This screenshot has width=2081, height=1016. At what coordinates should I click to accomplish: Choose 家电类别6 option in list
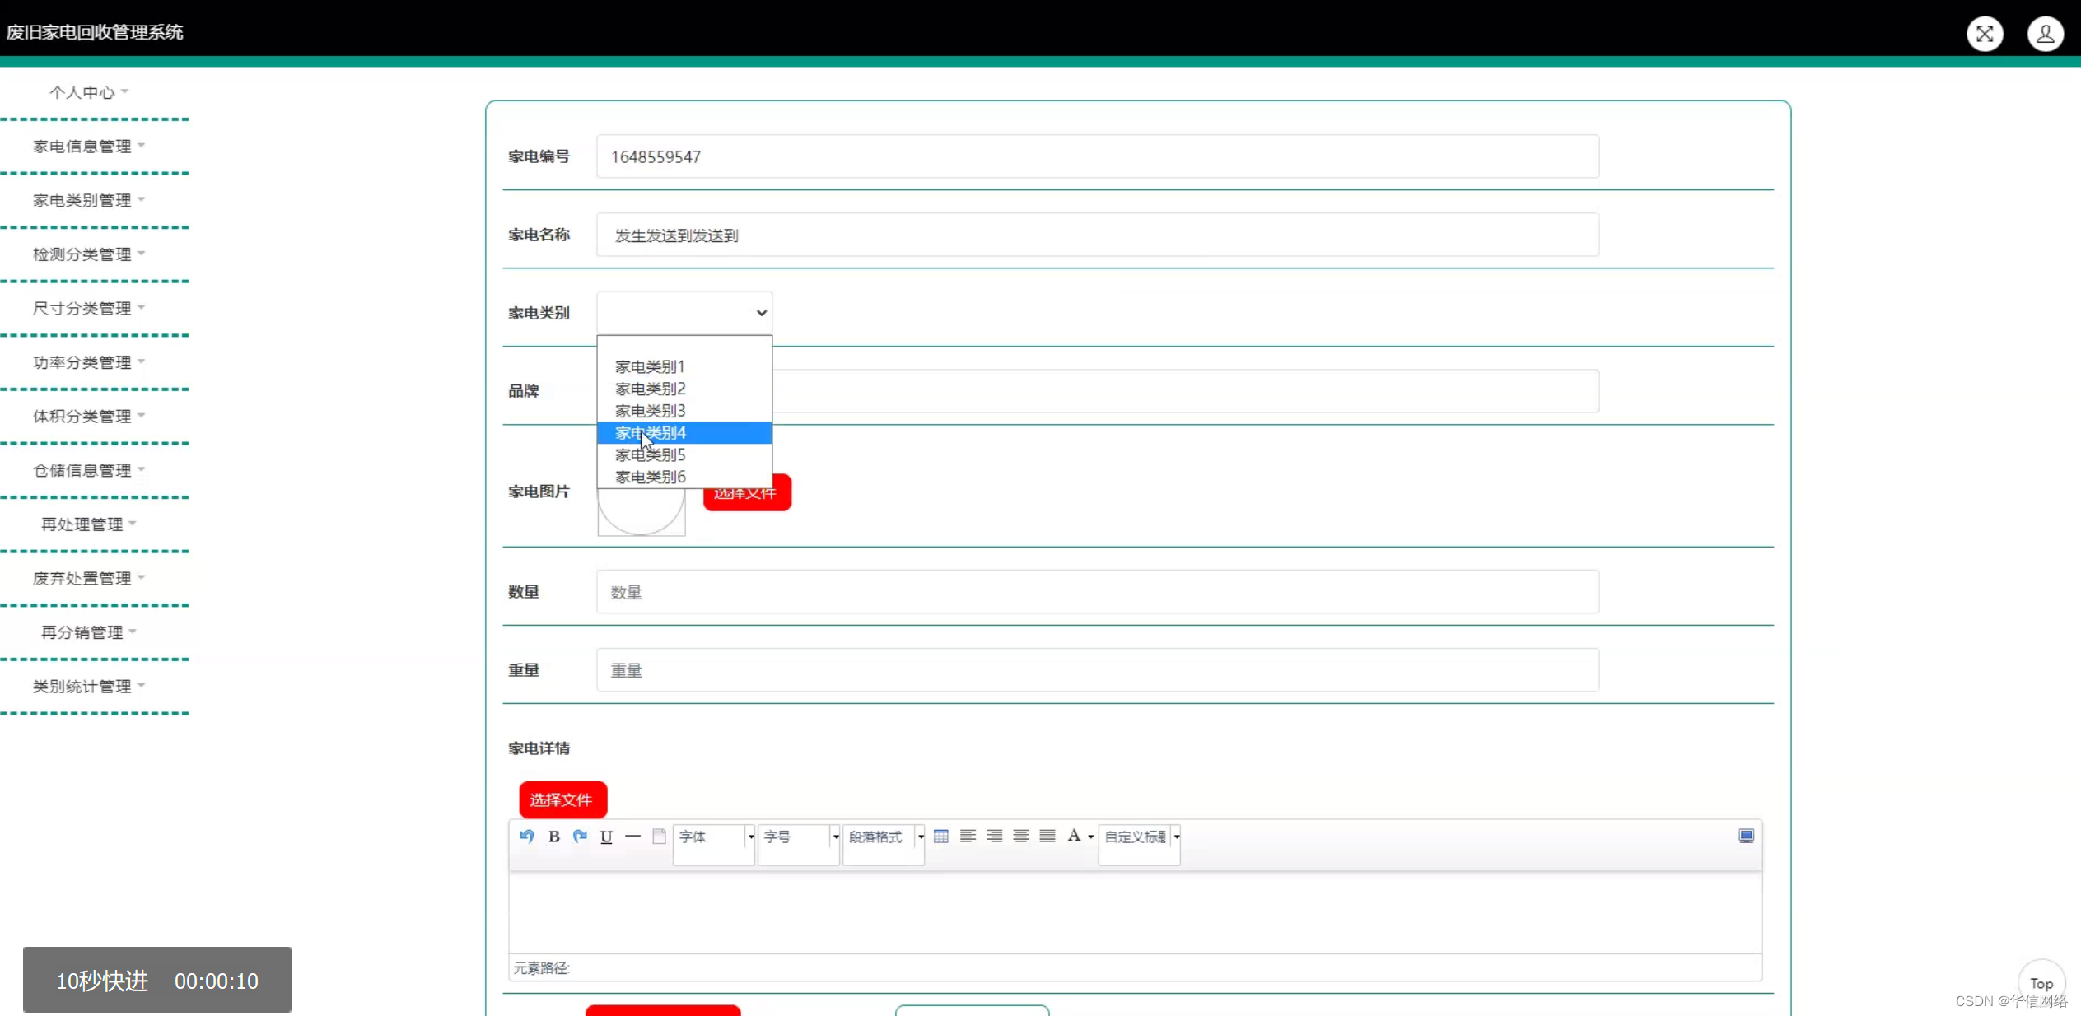coord(651,478)
